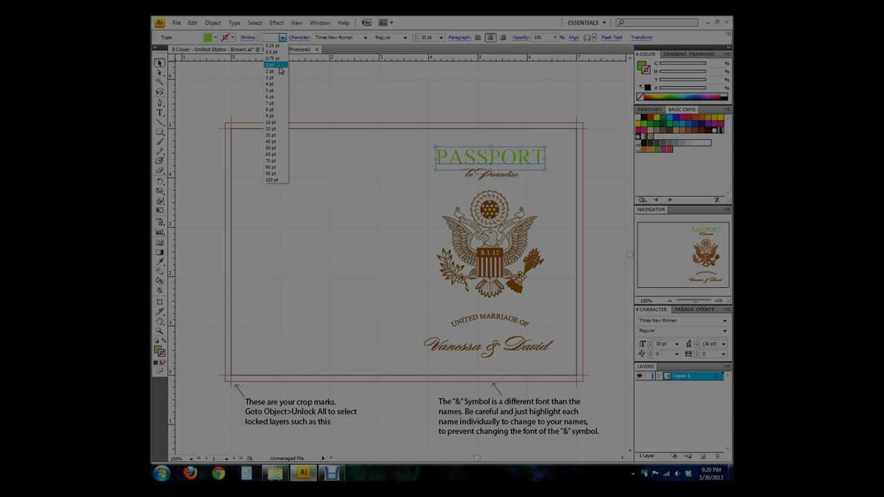Image resolution: width=884 pixels, height=497 pixels.
Task: Toggle the lock column of Layer 1
Action: 648,376
